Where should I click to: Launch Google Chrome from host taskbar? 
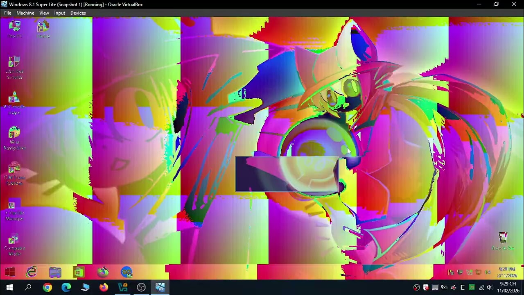[47, 288]
